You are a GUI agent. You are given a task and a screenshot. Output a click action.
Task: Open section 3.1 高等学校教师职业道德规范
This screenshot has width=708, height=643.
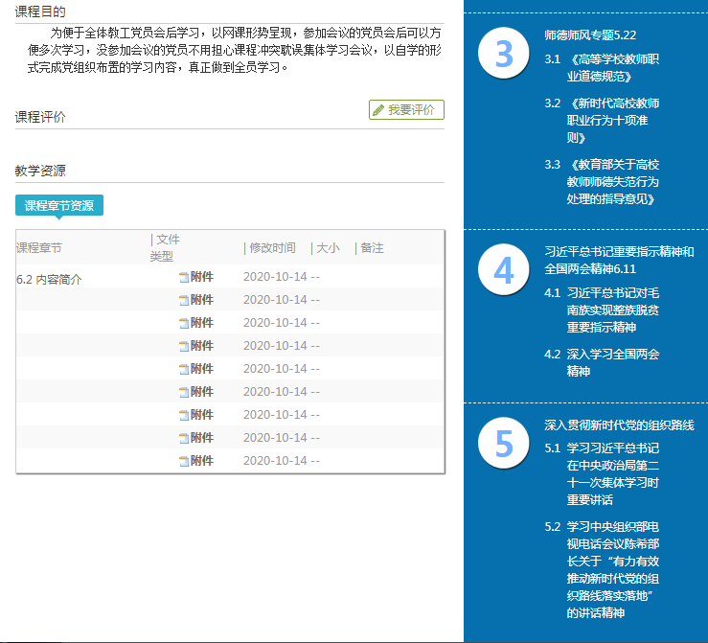[x=613, y=68]
